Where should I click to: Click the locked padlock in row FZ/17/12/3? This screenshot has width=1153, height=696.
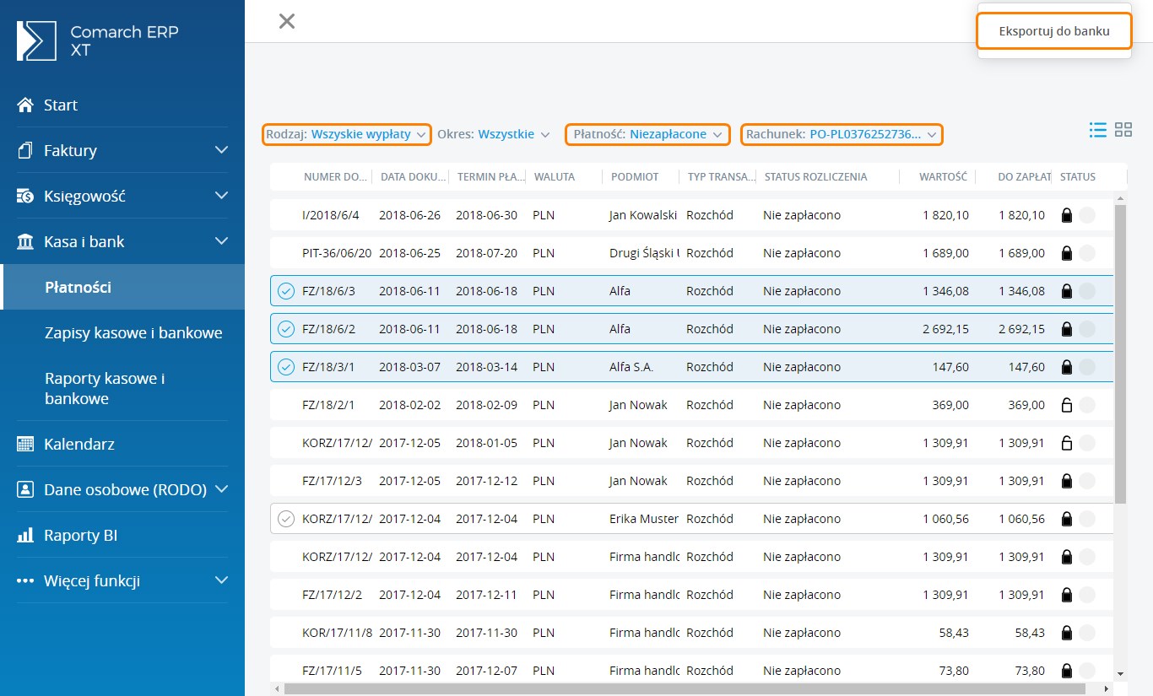[1066, 481]
